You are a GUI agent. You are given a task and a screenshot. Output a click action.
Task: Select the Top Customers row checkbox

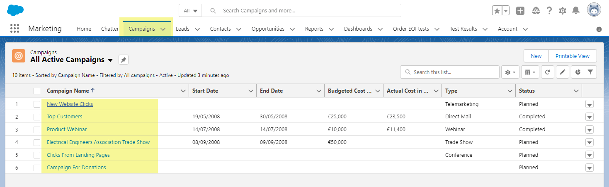click(37, 117)
